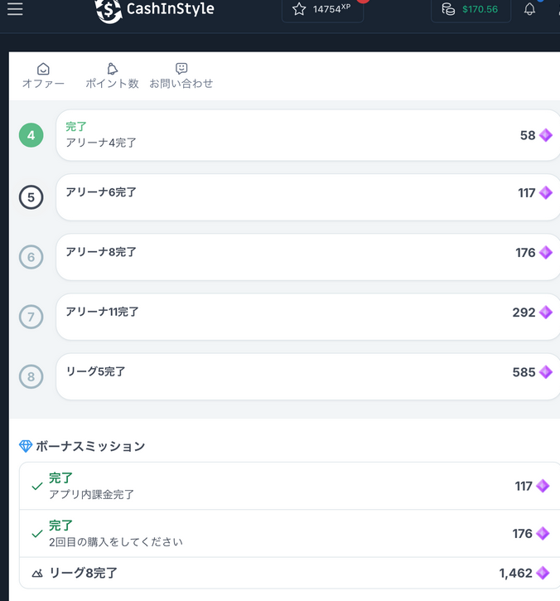The width and height of the screenshot is (560, 601).
Task: Click the CashInStyle logo
Action: (155, 10)
